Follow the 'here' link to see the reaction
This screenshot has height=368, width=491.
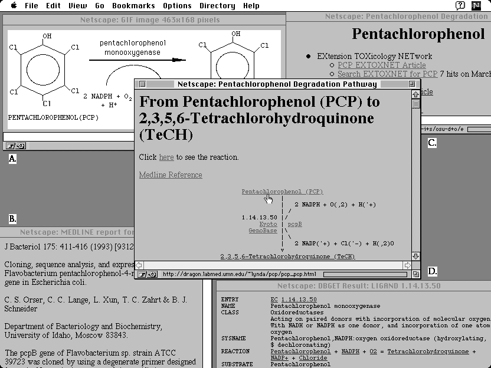(166, 157)
